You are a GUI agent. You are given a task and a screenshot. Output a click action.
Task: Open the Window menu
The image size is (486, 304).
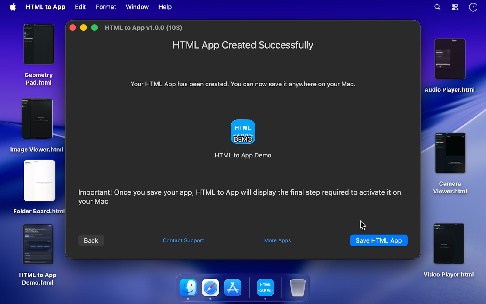tap(137, 7)
